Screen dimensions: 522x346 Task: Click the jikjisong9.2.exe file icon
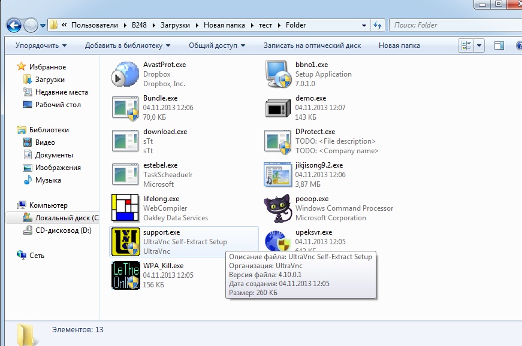tap(278, 175)
